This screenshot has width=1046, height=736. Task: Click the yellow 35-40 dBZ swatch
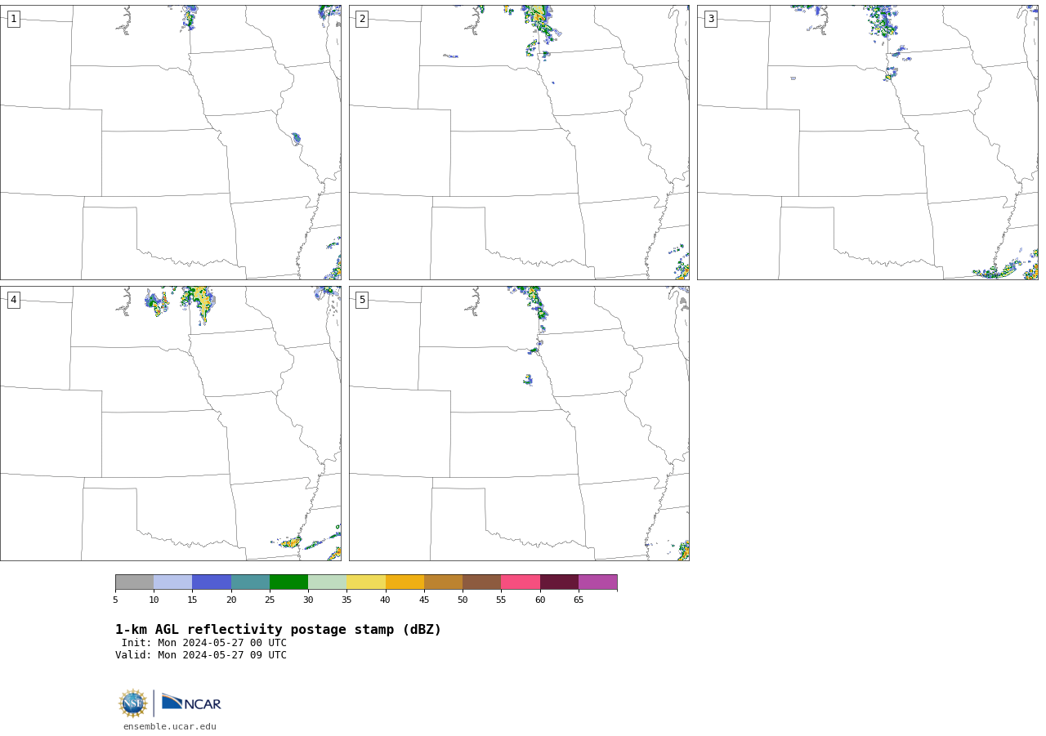(x=366, y=582)
